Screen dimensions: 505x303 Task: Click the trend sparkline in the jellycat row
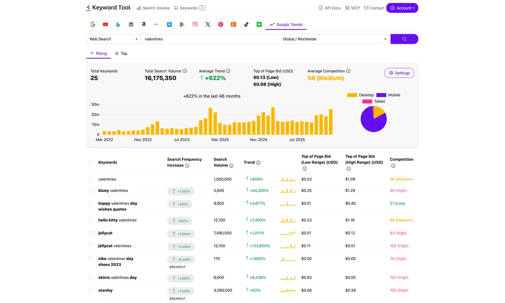[287, 233]
